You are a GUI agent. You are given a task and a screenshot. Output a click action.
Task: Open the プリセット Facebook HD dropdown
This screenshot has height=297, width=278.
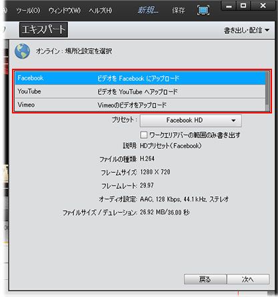(191, 121)
